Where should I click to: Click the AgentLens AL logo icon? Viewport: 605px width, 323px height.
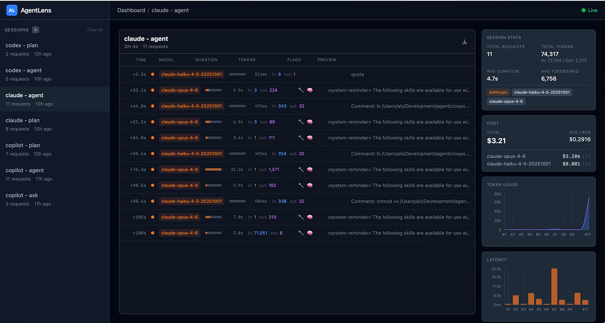click(x=12, y=10)
